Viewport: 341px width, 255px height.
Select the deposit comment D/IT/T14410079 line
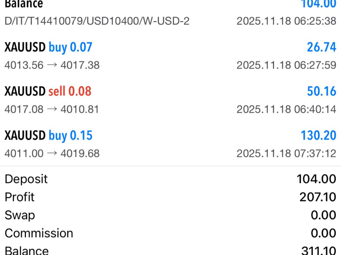[x=97, y=21]
